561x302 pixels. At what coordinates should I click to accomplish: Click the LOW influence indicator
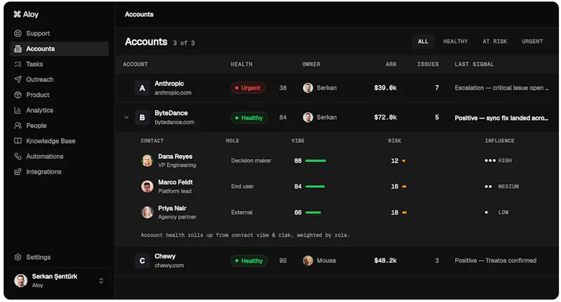coord(496,212)
